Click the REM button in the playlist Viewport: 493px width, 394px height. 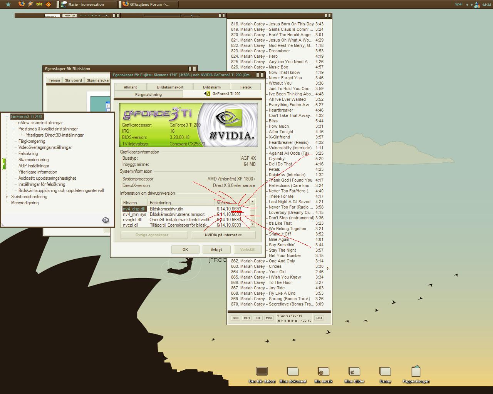point(246,318)
